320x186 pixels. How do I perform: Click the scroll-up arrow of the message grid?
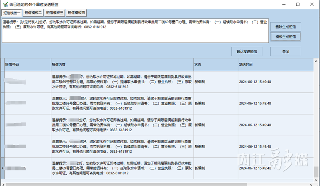tap(316, 61)
